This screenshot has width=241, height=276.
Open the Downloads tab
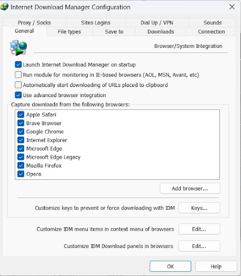(x=161, y=32)
